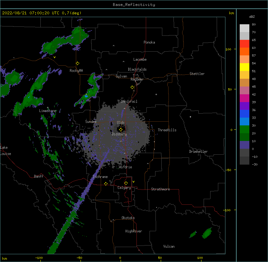Click the white caret marker just below Innisfail
268x262 pixels.
pyautogui.click(x=124, y=108)
